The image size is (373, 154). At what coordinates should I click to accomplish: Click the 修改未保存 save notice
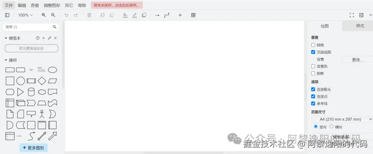pos(117,5)
